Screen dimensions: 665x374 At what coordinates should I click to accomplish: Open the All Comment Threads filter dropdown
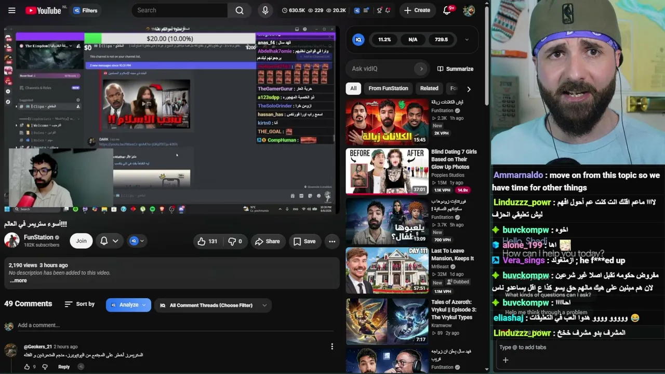[x=213, y=305]
